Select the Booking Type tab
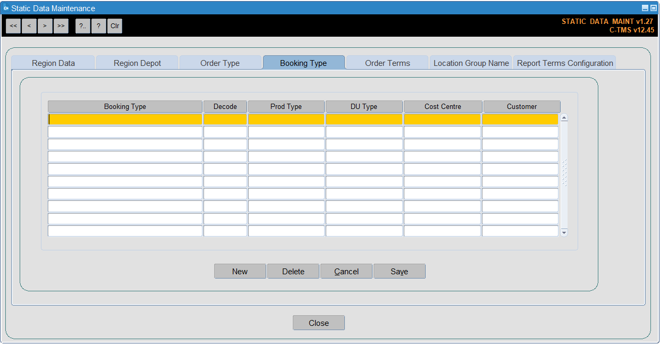660x345 pixels. point(303,63)
